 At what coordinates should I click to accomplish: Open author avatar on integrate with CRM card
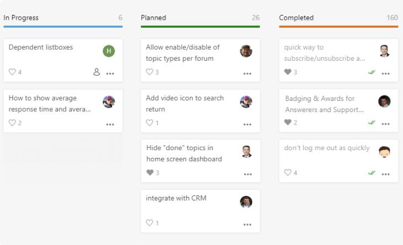click(246, 202)
